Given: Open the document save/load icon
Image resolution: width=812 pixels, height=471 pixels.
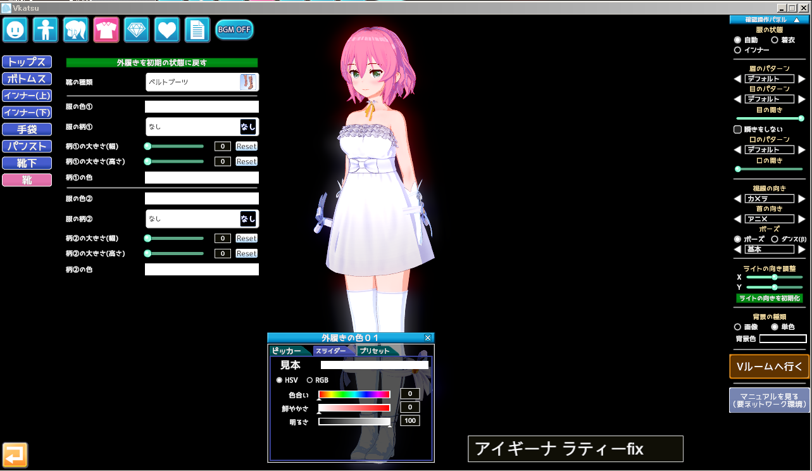Looking at the screenshot, I should coord(197,30).
